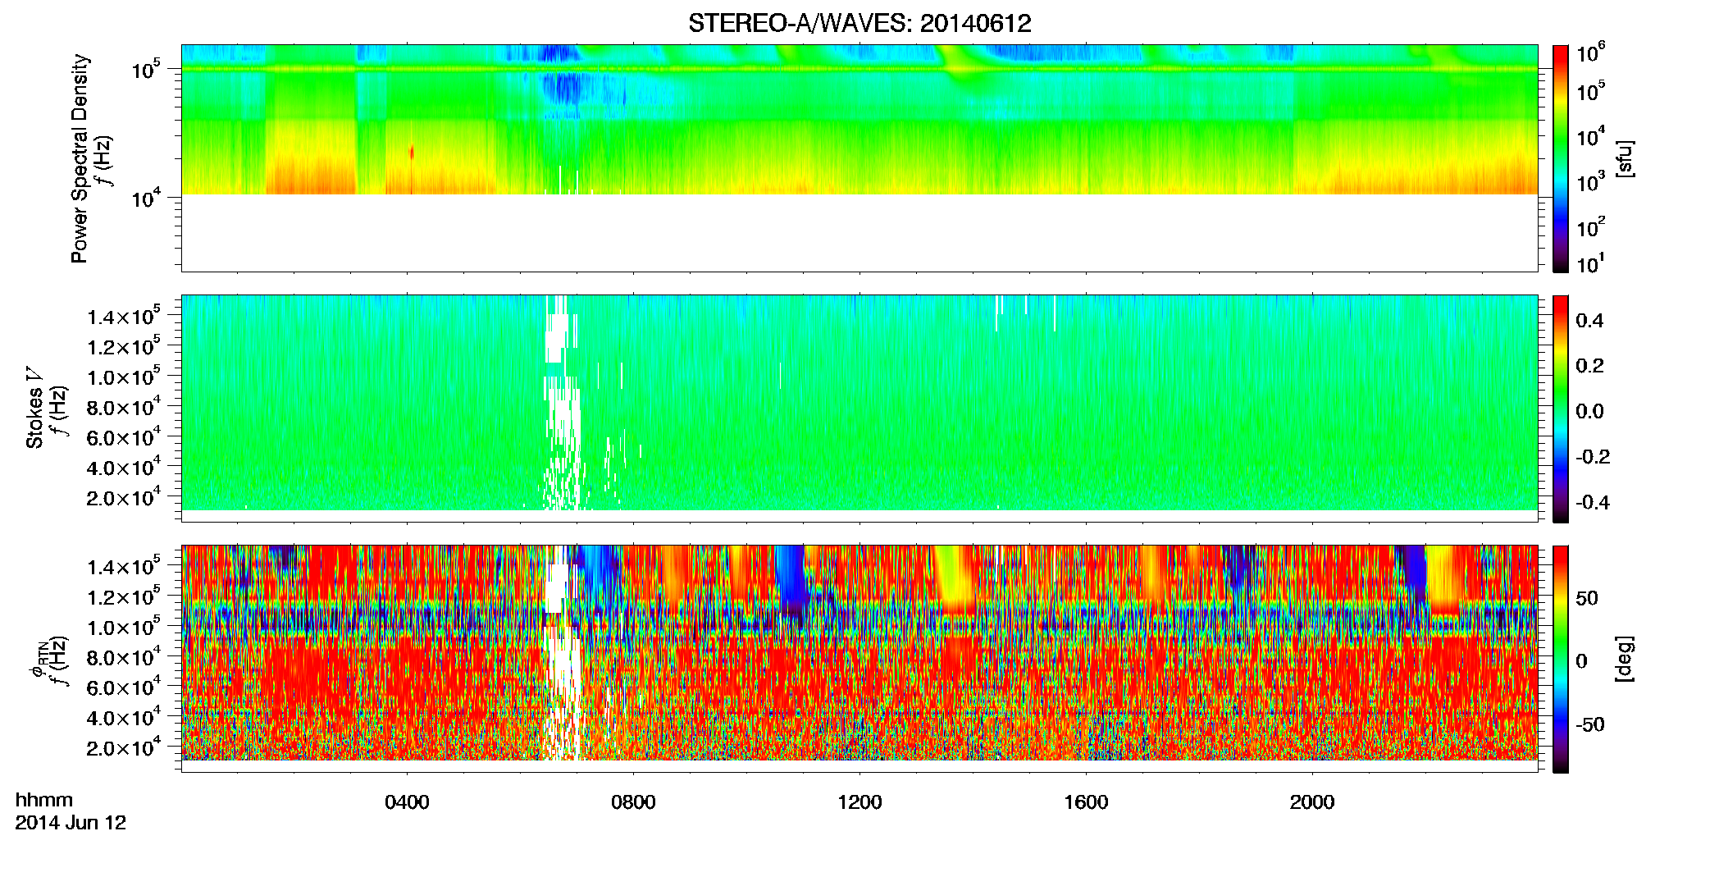Select 10^3 on the sfu color bar
Viewport: 1719px width, 886px height.
pos(1592,182)
